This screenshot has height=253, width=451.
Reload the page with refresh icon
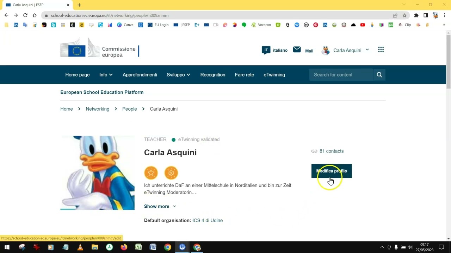(x=25, y=15)
